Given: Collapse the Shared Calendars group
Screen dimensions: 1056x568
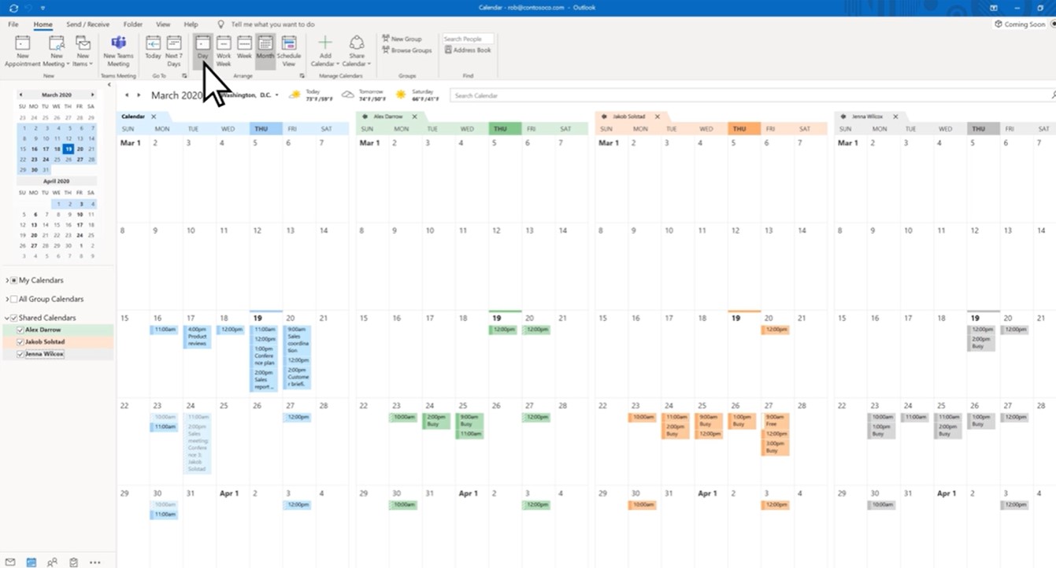Looking at the screenshot, I should pyautogui.click(x=7, y=317).
